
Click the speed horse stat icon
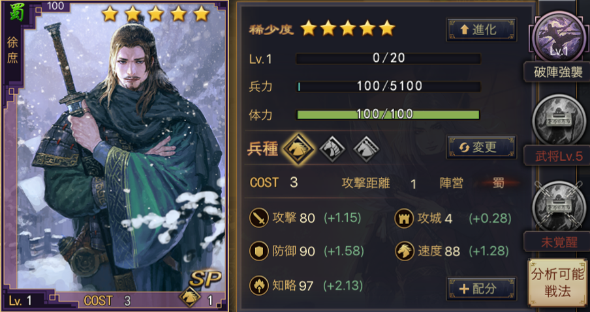tap(404, 251)
